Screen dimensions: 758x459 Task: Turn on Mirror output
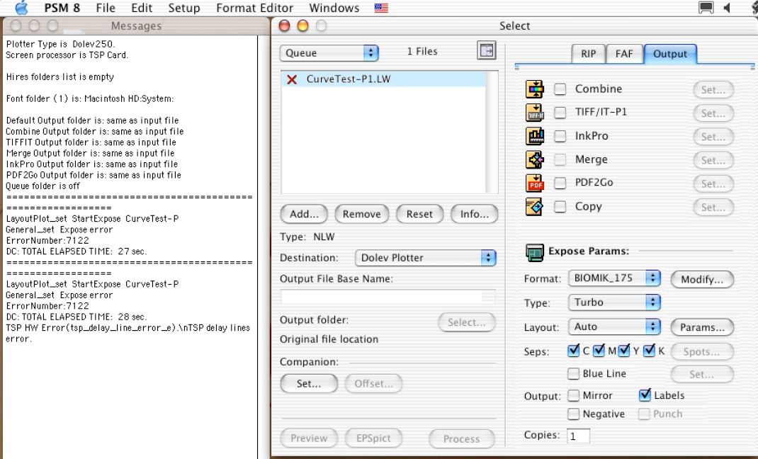(573, 396)
